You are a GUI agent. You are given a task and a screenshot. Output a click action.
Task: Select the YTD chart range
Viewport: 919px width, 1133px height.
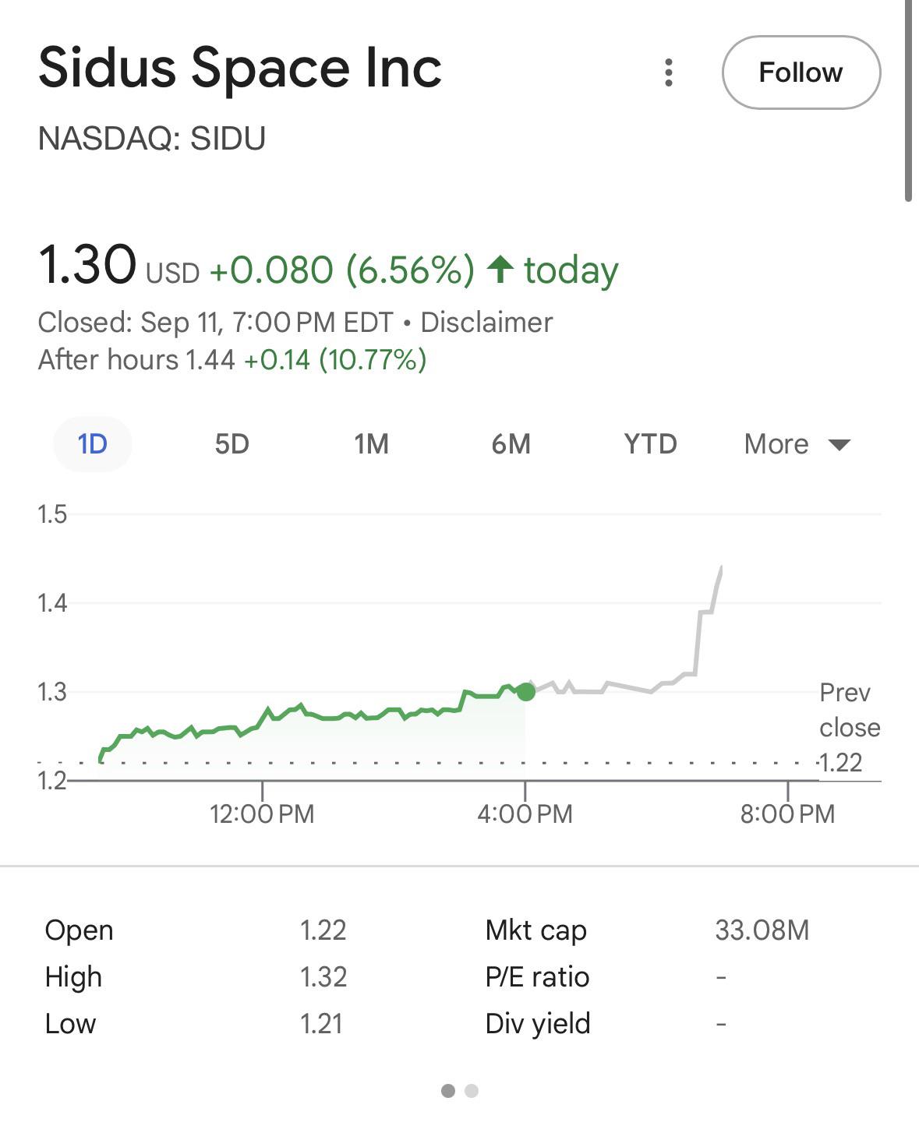tap(650, 444)
